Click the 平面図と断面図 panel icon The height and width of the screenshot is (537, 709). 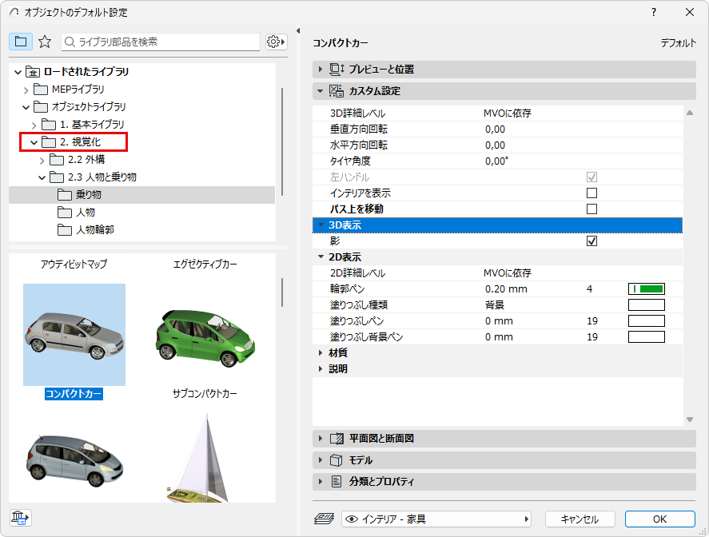tap(337, 439)
